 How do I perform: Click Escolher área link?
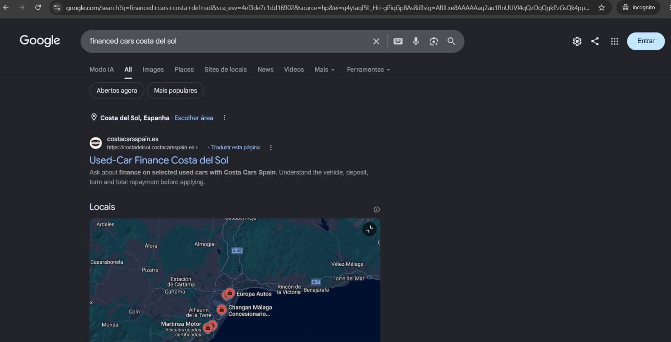(x=194, y=118)
